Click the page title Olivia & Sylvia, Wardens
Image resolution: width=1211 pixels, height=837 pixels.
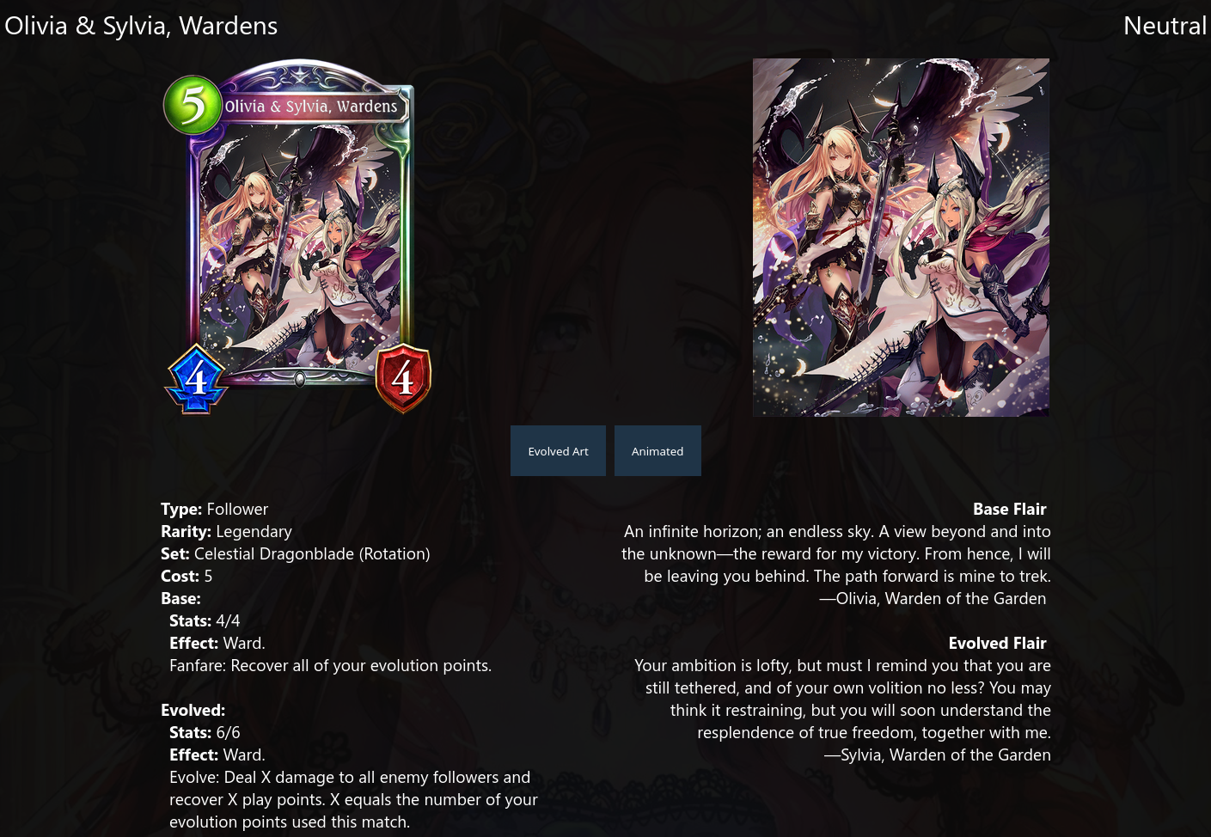141,26
